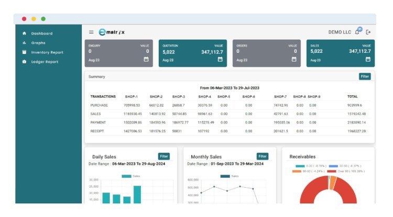Click Filter button in Monthly Sales
Viewport: 393px width, 217px height.
point(263,156)
